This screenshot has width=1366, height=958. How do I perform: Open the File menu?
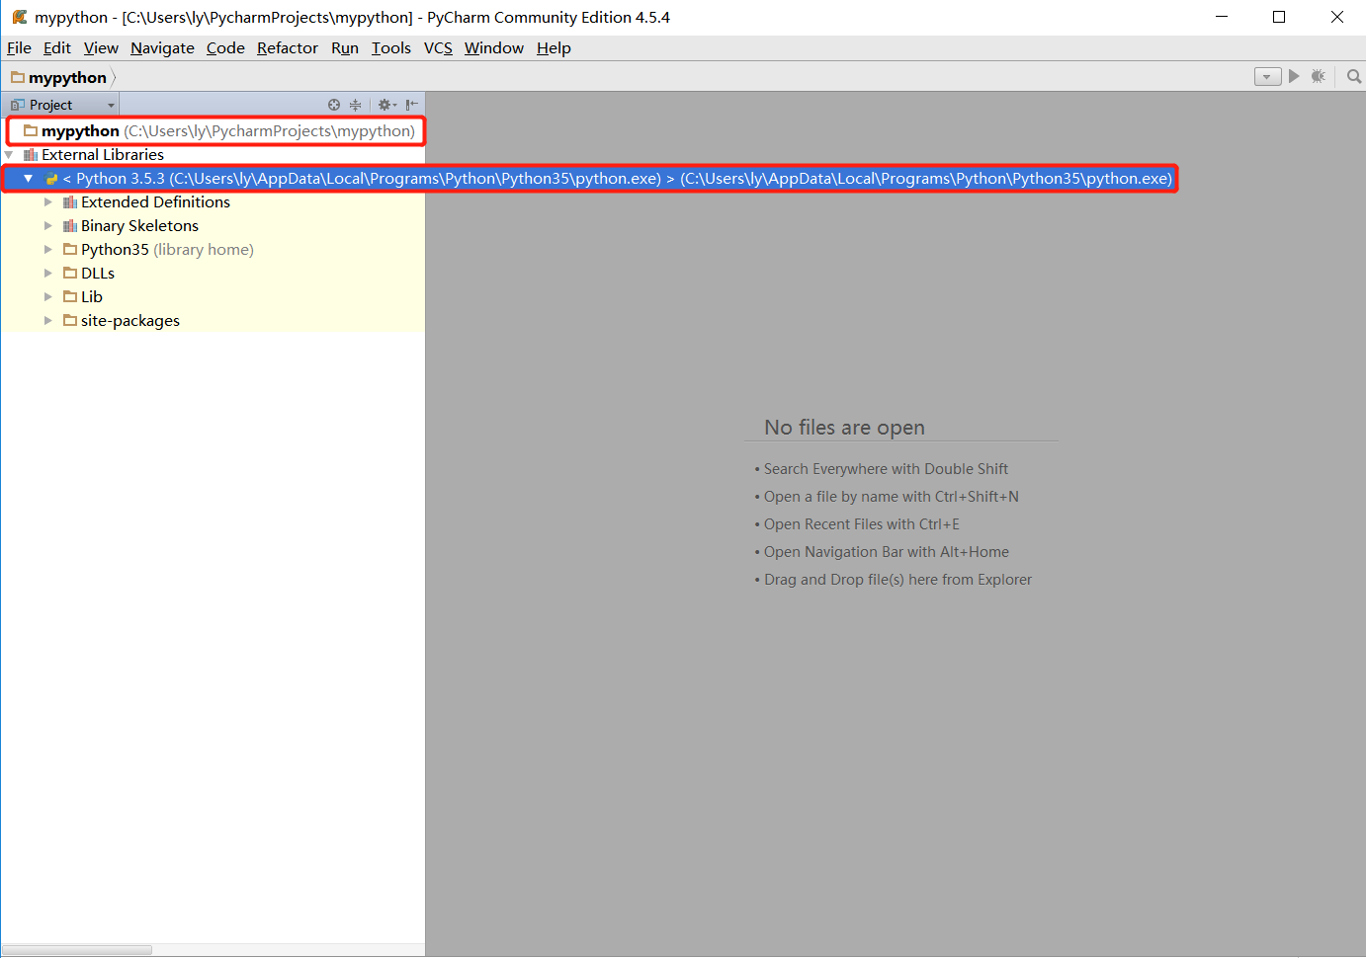(19, 47)
